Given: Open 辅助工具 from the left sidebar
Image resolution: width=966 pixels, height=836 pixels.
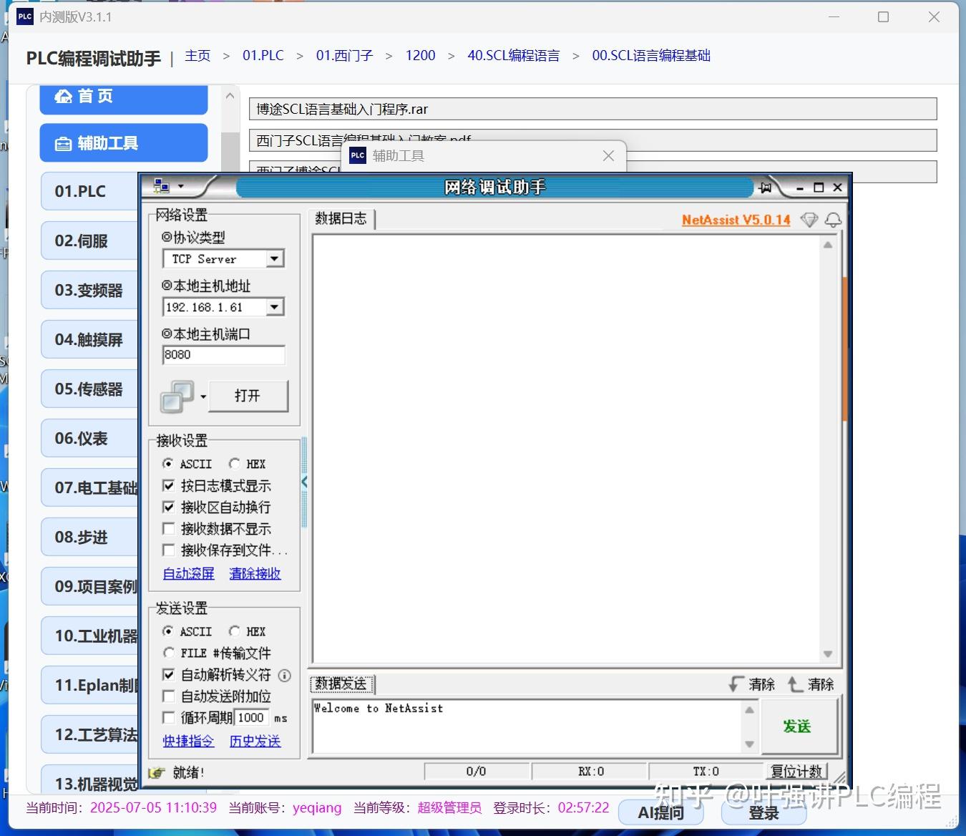Looking at the screenshot, I should 123,142.
